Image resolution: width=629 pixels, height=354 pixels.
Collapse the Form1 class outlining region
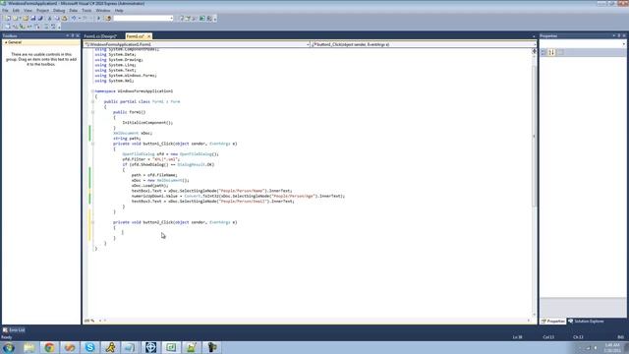92,101
